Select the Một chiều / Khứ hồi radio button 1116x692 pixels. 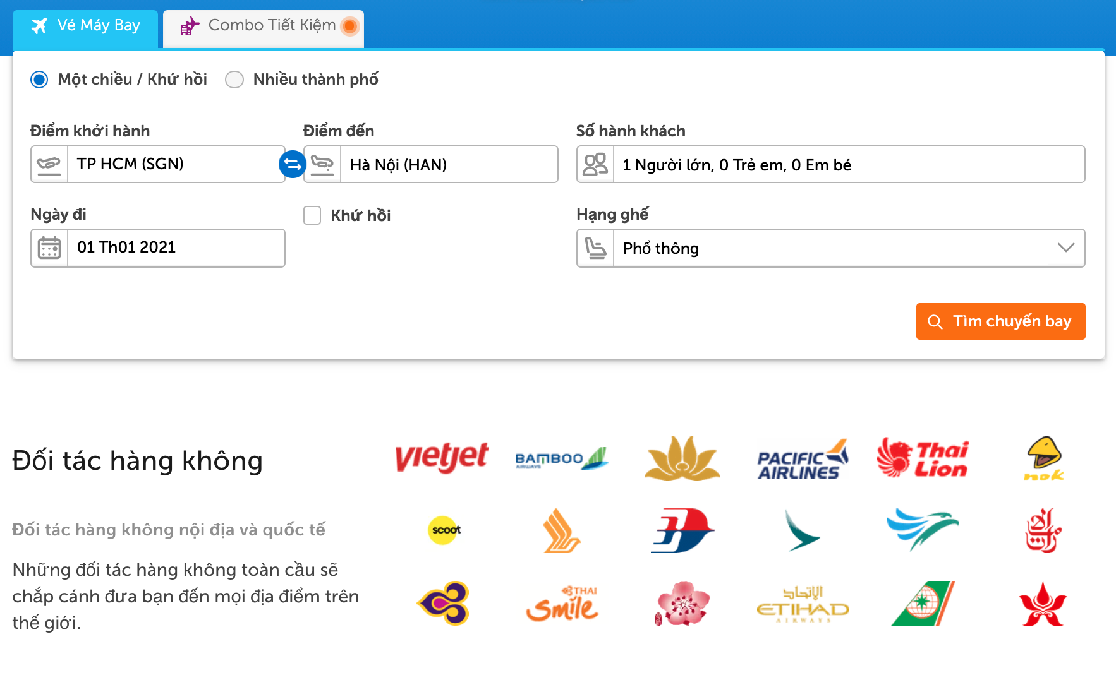[x=39, y=80]
